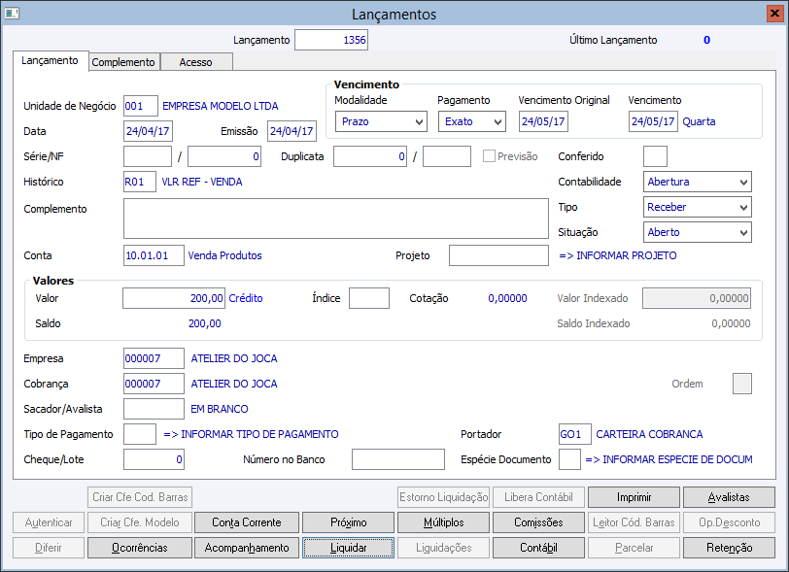Open the Contabilidade dropdown showing Abertura

pyautogui.click(x=698, y=182)
